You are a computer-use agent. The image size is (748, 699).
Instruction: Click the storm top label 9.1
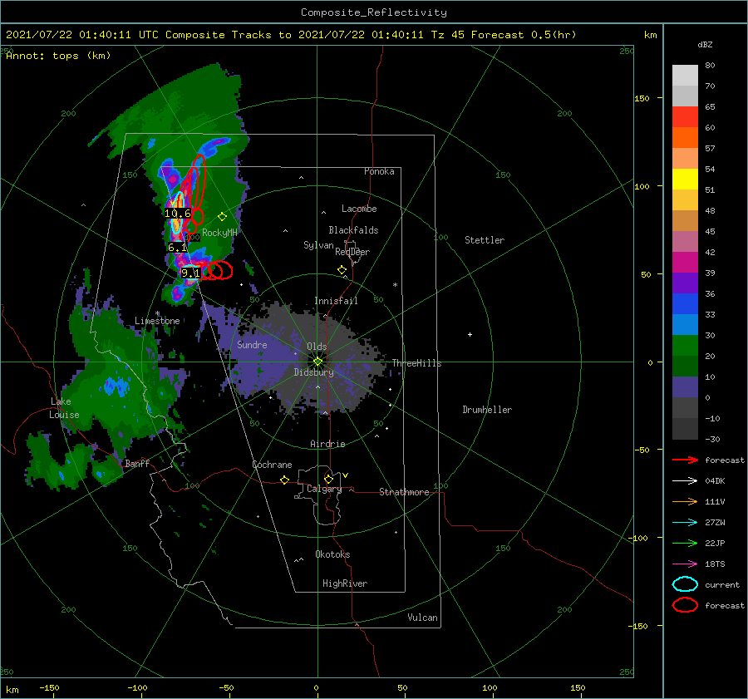(x=190, y=273)
